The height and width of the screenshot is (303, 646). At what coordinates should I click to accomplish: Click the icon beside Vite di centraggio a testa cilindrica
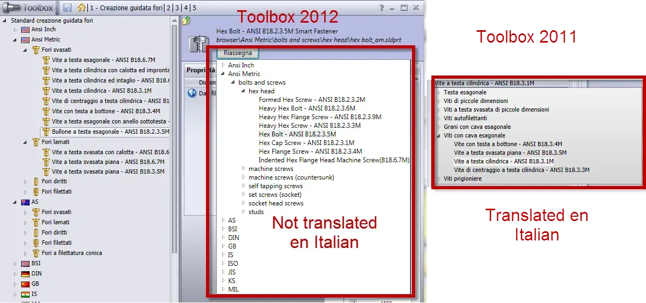click(x=46, y=101)
